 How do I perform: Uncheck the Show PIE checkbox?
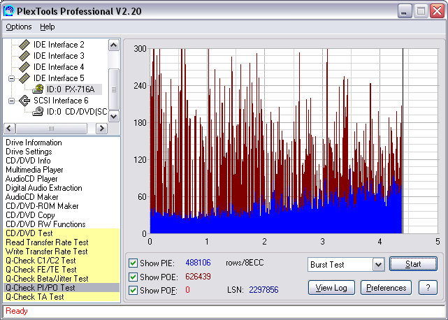click(x=133, y=263)
